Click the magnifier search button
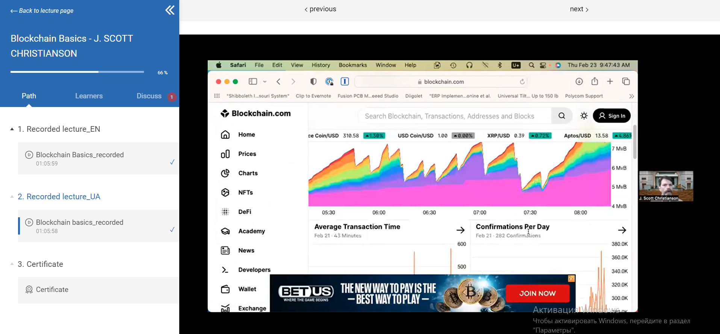 pos(562,116)
